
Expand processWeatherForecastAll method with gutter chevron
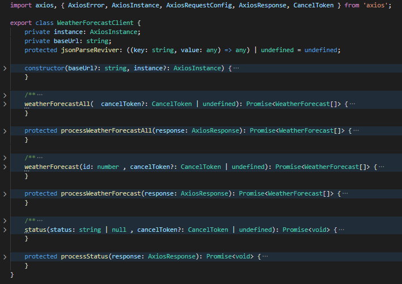5,131
